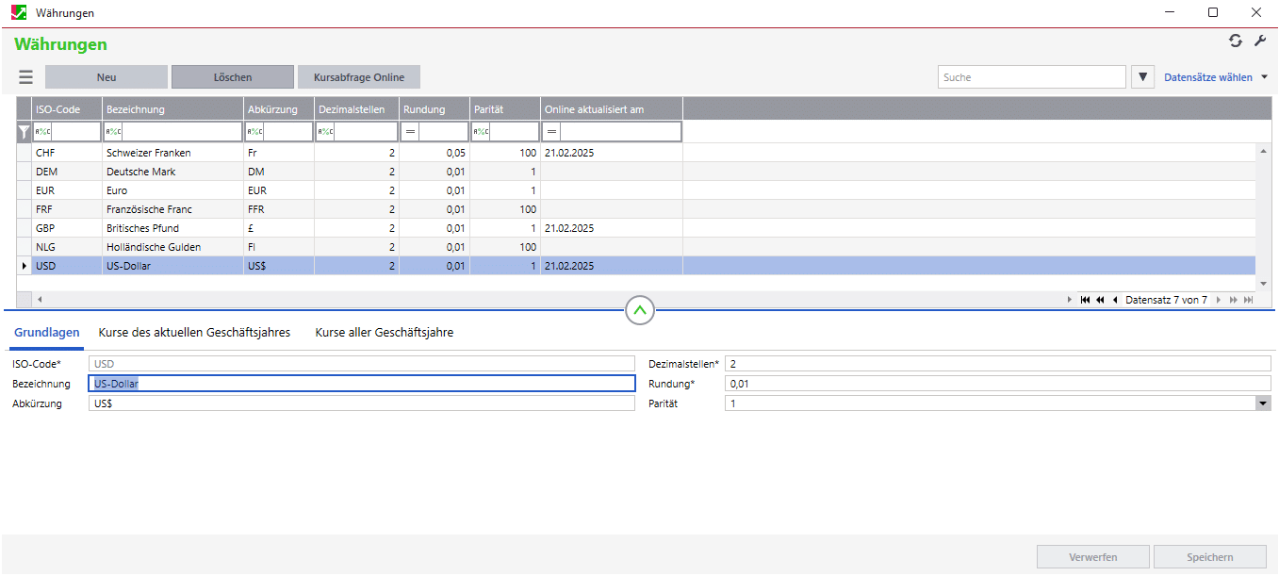Jump to the last record navigation icon
1279x576 pixels.
(x=1249, y=300)
